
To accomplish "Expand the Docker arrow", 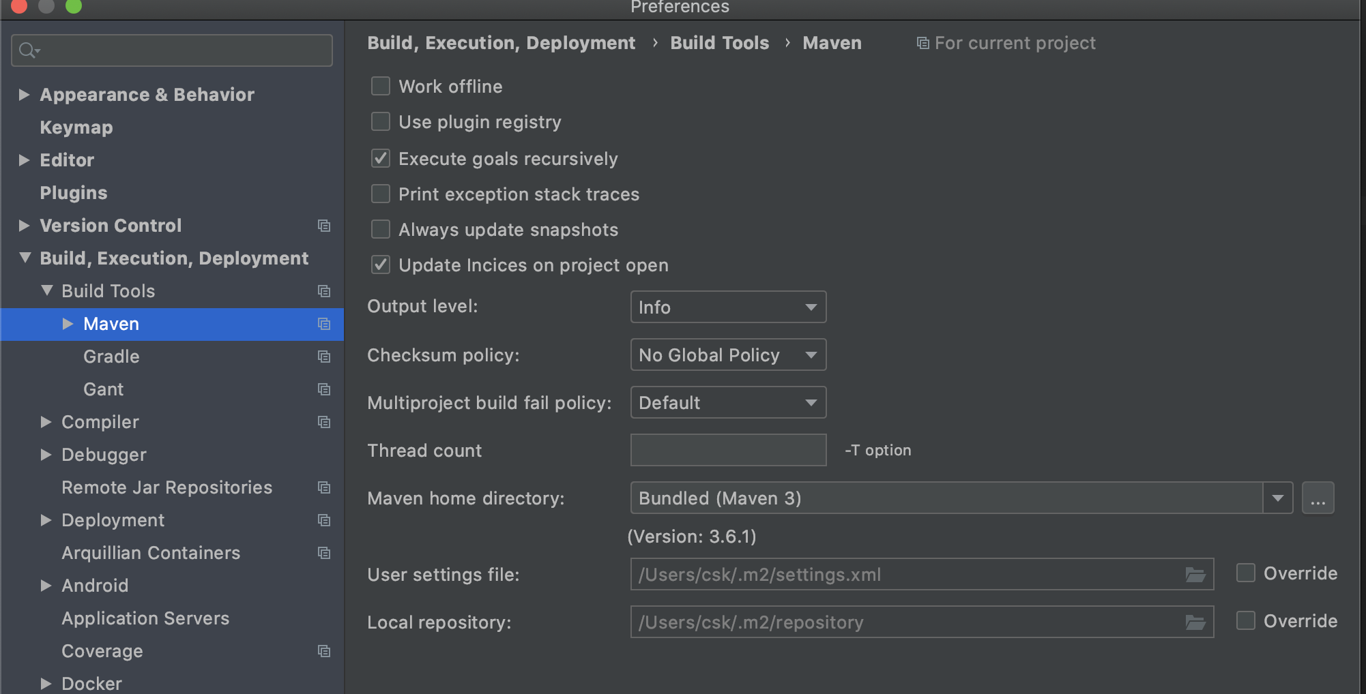I will click(46, 684).
